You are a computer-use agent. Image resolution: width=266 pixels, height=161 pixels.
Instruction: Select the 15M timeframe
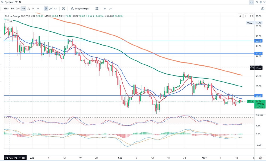(x=6, y=9)
